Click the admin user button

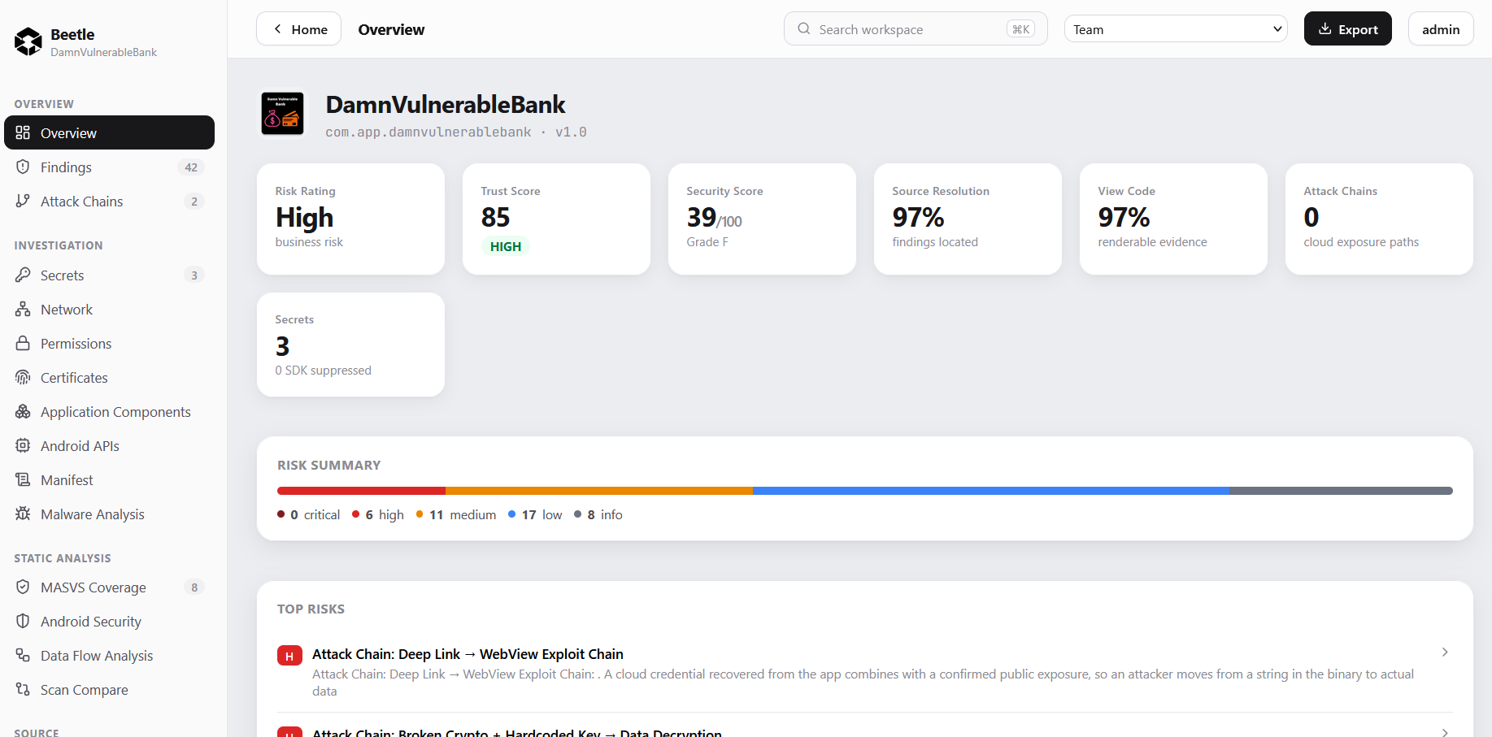pos(1441,28)
